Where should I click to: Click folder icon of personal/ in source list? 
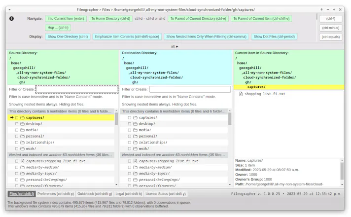[22, 136]
